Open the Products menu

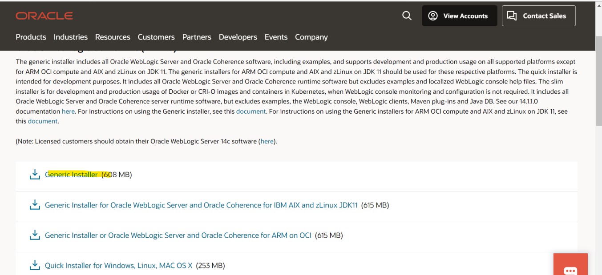point(31,37)
